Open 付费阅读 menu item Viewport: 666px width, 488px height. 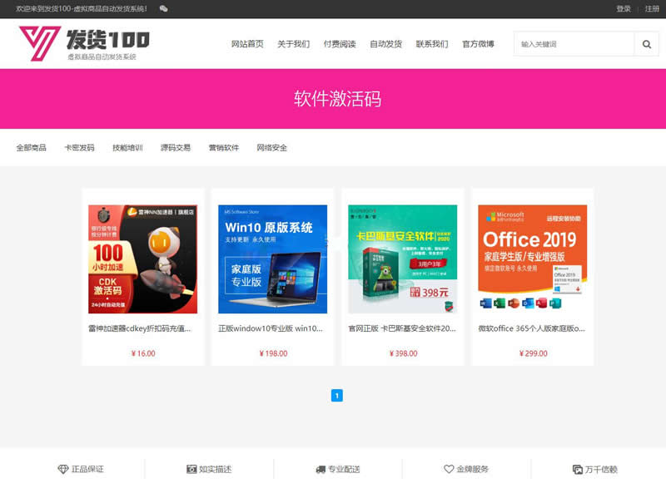340,44
